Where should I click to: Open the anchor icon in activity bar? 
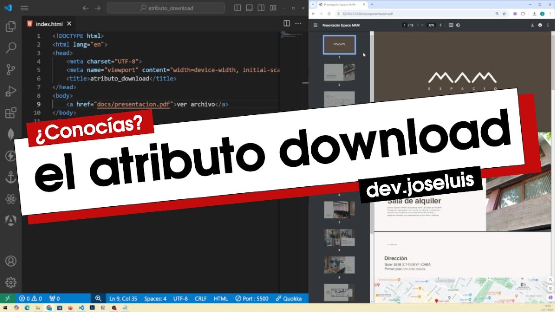click(x=10, y=178)
